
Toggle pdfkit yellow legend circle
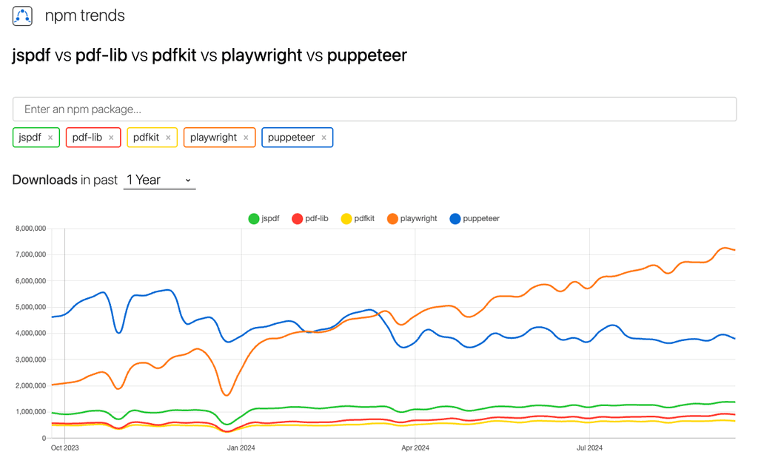(346, 219)
